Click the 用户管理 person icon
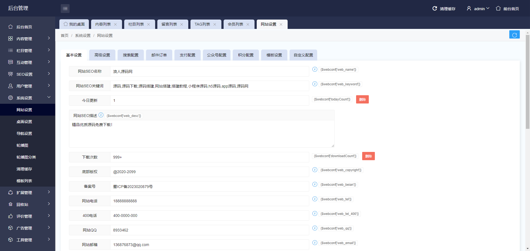 10,86
